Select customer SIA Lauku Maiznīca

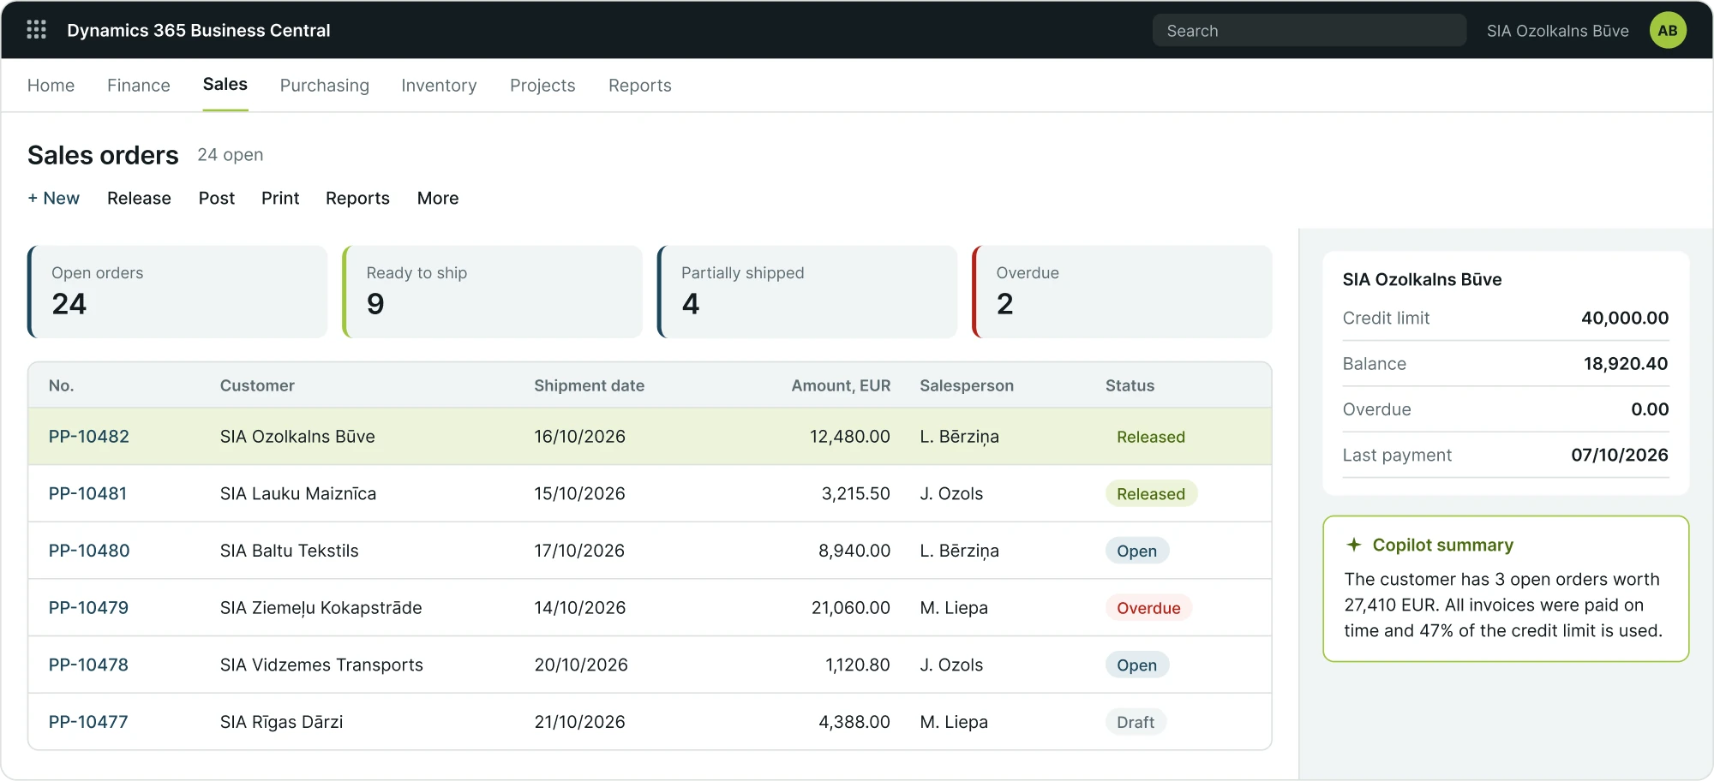[x=298, y=493]
